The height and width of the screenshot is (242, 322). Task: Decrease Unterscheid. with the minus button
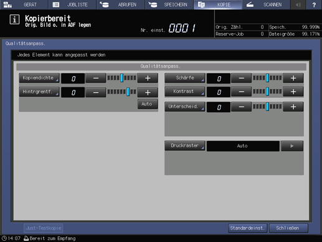241,107
